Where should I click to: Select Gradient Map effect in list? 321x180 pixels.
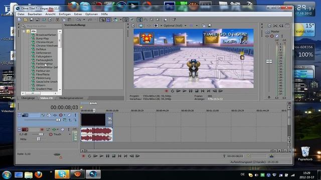[x=44, y=89]
